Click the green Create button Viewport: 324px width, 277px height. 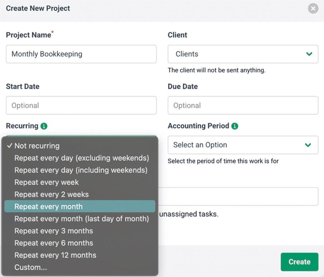pos(300,262)
